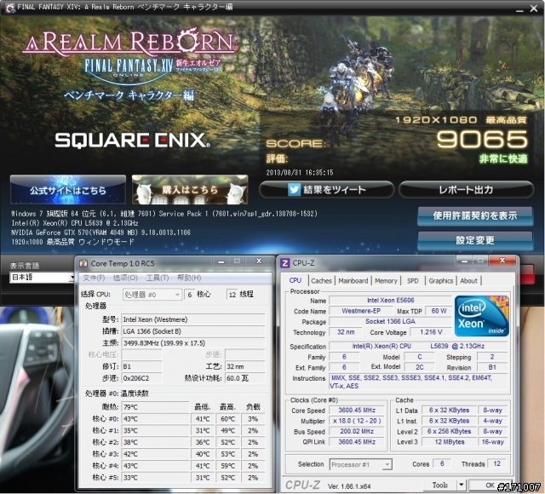The width and height of the screenshot is (545, 494).
Task: Click the 步进 0x206C2 value field
Action: point(141,378)
